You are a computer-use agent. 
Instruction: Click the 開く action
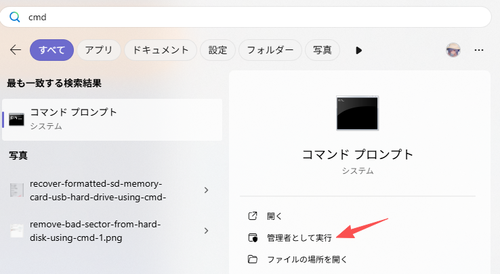click(x=274, y=216)
